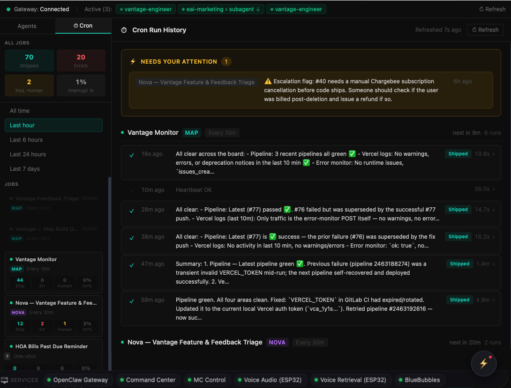Select the HOA Bills Past Due Reminder job

click(53, 355)
